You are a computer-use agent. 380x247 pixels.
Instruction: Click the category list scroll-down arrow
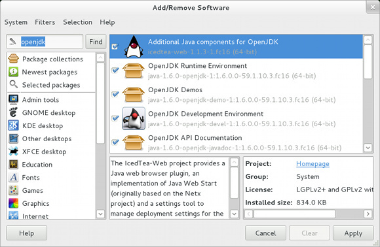pyautogui.click(x=100, y=214)
